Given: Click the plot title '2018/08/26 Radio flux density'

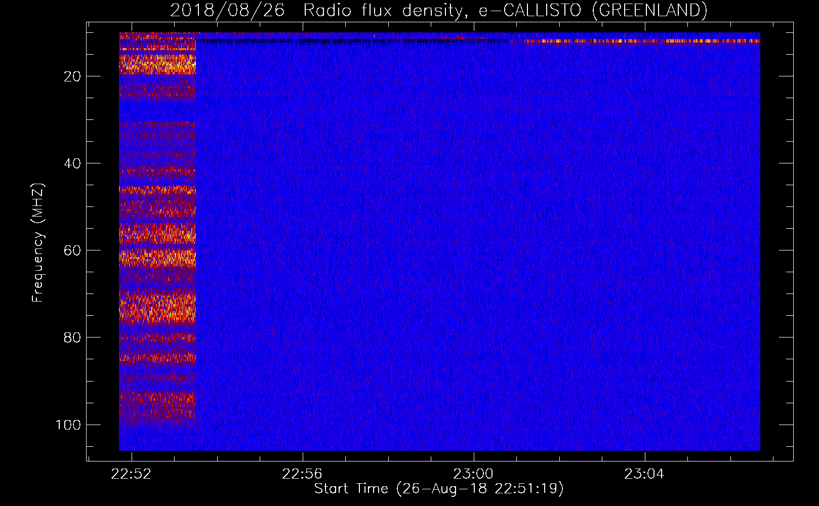Looking at the screenshot, I should (x=438, y=10).
